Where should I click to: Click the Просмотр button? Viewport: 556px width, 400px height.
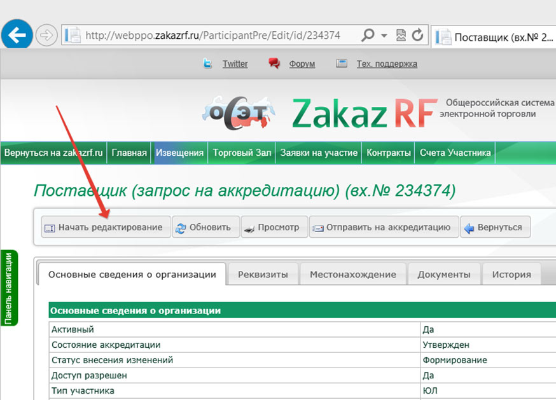274,227
